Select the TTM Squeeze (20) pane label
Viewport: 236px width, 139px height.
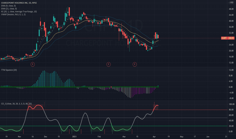[9, 70]
